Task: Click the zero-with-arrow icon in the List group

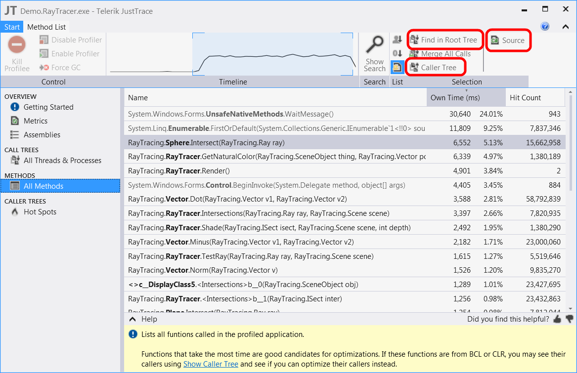Action: click(x=397, y=54)
